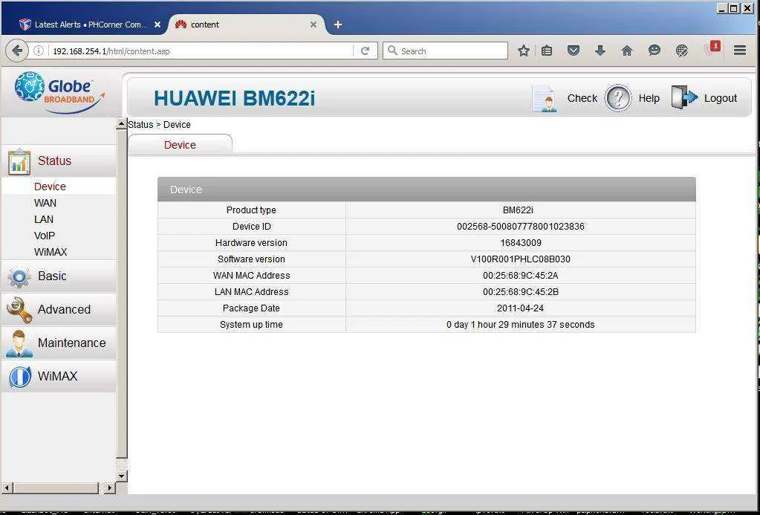
Task: Open the WiMAX main menu section
Action: 58,376
